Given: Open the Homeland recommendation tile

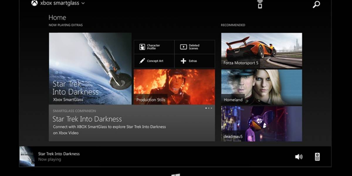Looking at the screenshot, I should [262, 87].
